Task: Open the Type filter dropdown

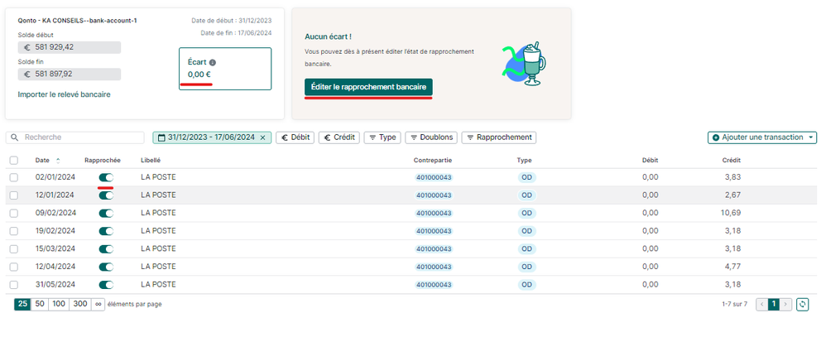Action: pyautogui.click(x=382, y=137)
